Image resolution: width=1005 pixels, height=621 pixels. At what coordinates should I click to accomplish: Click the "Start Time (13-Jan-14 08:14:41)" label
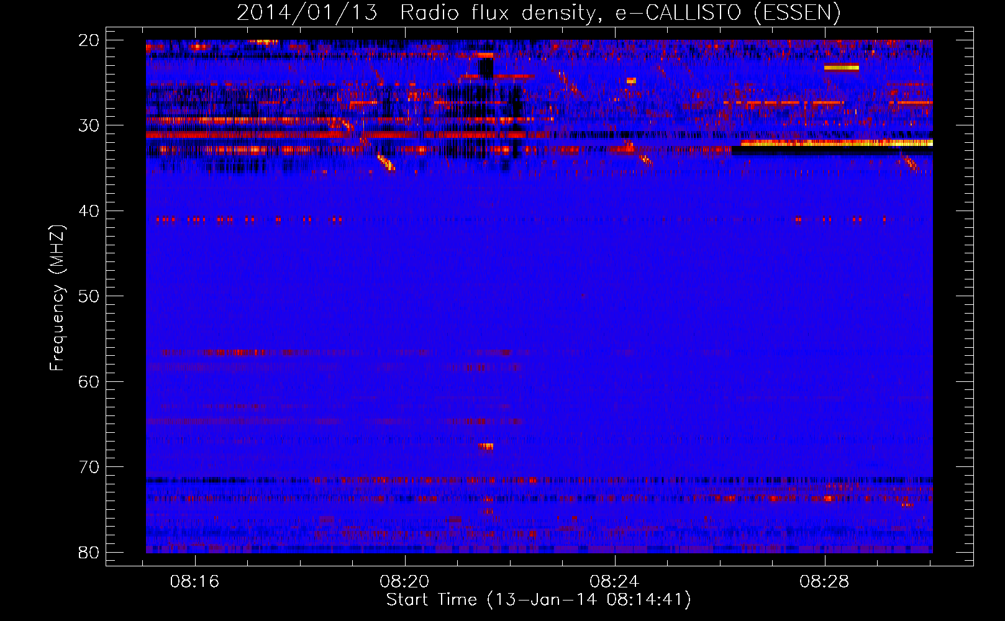point(539,600)
